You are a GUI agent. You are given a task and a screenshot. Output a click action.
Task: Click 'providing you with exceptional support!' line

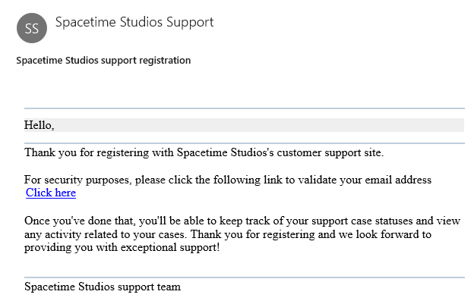point(122,247)
